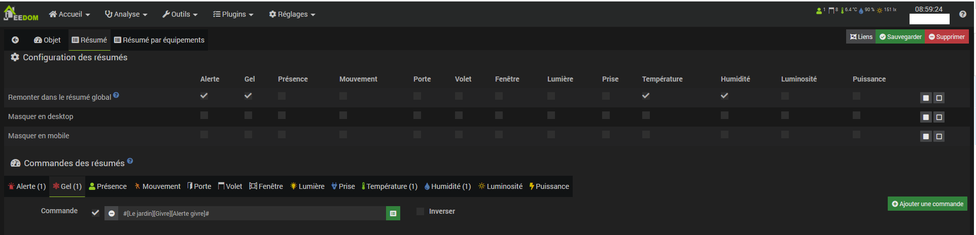Uncheck Alerte in Remonter dans le résumé global
The width and height of the screenshot is (976, 235).
point(204,96)
